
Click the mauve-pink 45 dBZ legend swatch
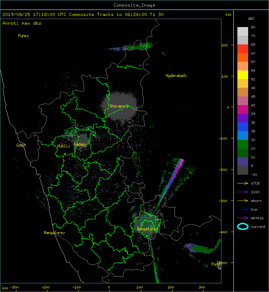pyautogui.click(x=243, y=101)
